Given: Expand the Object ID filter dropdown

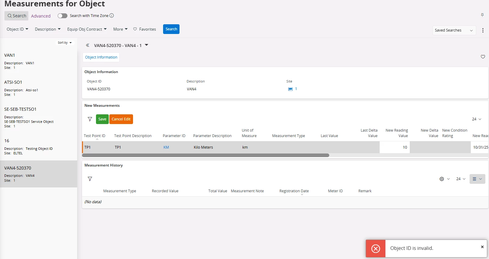Looking at the screenshot, I should coord(17,29).
